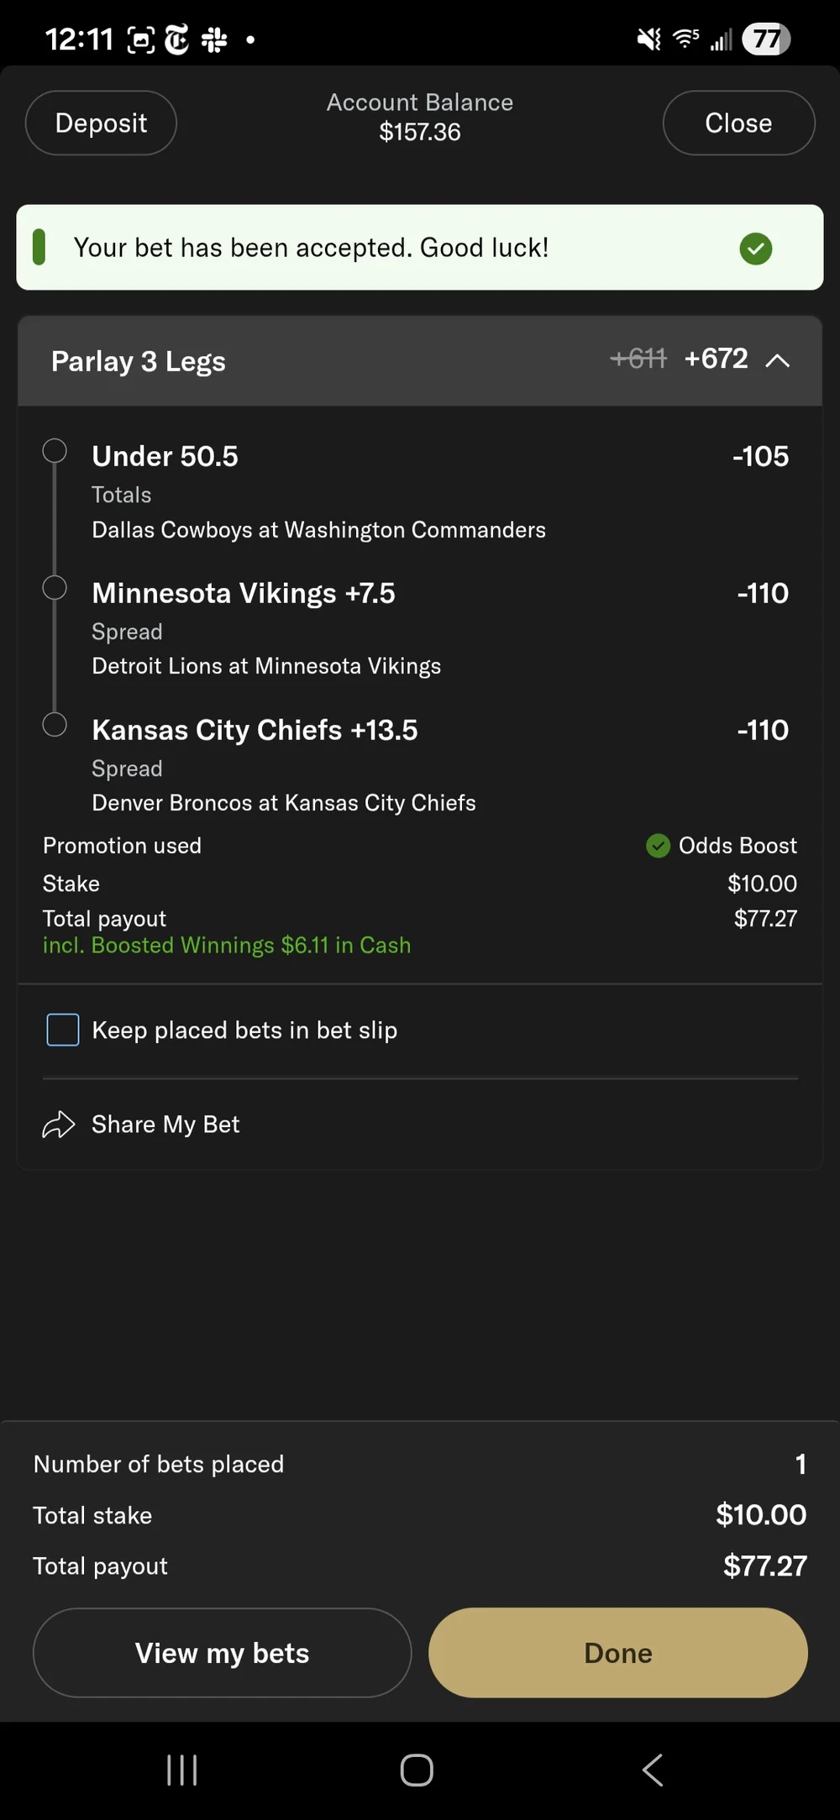Tap the Slack notification icon in status bar

click(214, 39)
